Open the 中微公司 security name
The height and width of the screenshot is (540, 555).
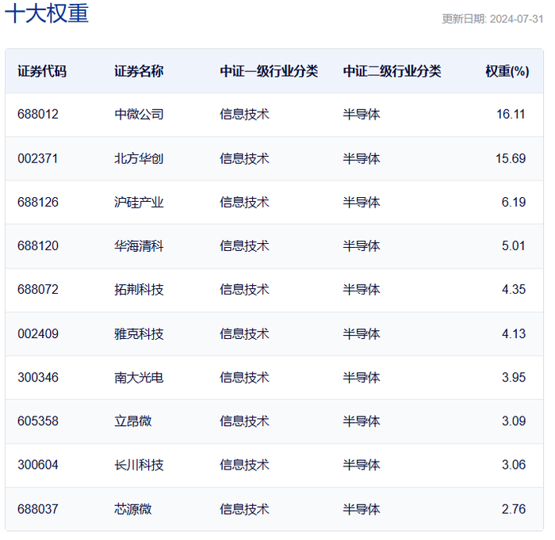point(139,114)
